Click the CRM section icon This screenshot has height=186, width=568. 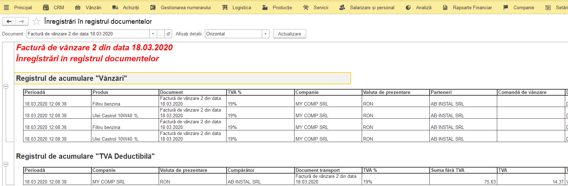pos(46,7)
